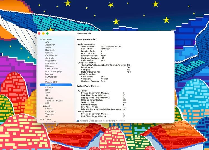Screen dimensions: 209x150
Task: Open Firewall under the Network section
Action: click(x=49, y=109)
